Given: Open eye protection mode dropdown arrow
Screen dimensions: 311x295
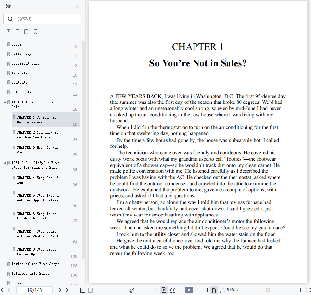Looking at the screenshot, I should tap(136, 290).
